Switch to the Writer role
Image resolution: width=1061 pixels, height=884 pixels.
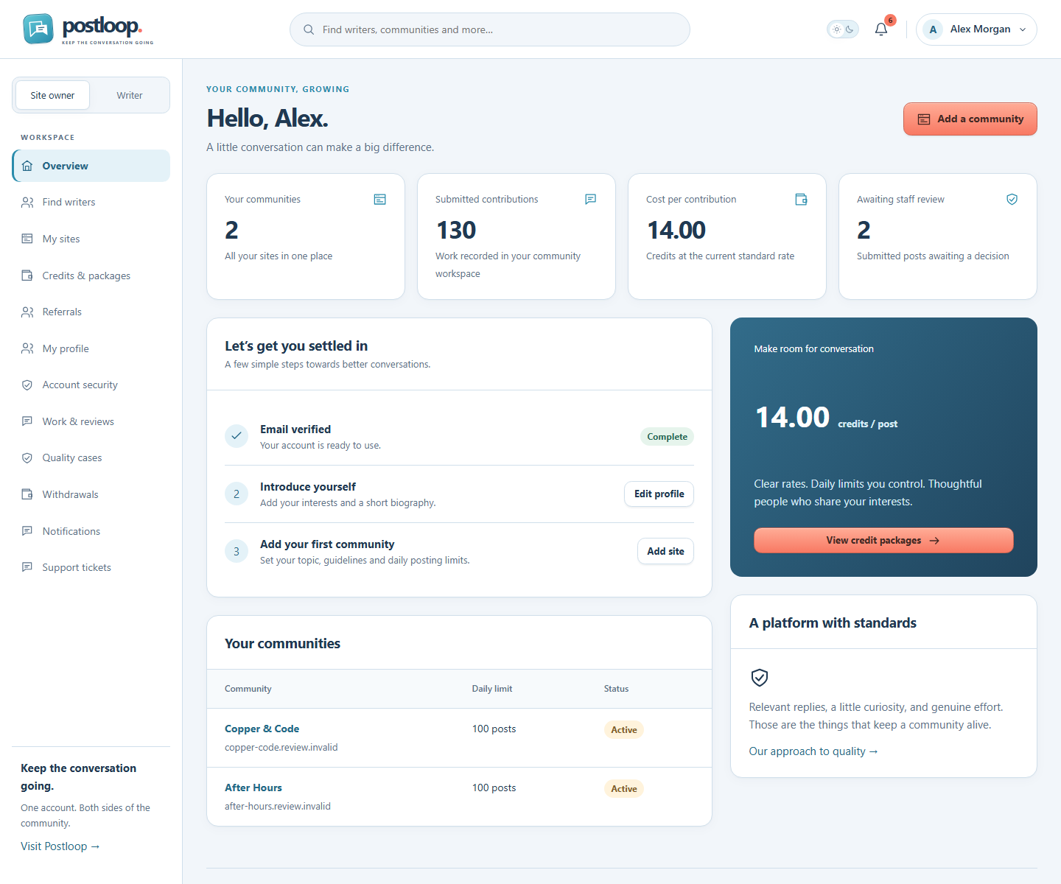(x=130, y=95)
